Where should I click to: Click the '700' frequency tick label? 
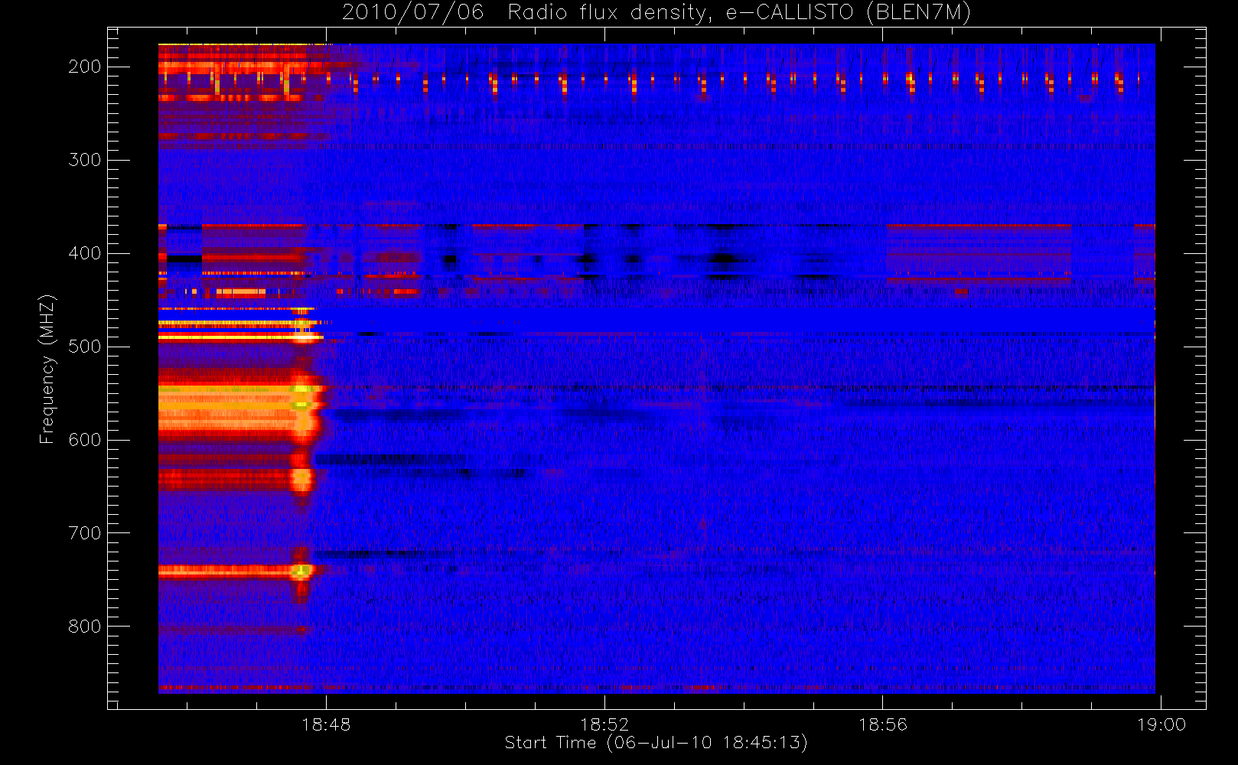coord(84,533)
